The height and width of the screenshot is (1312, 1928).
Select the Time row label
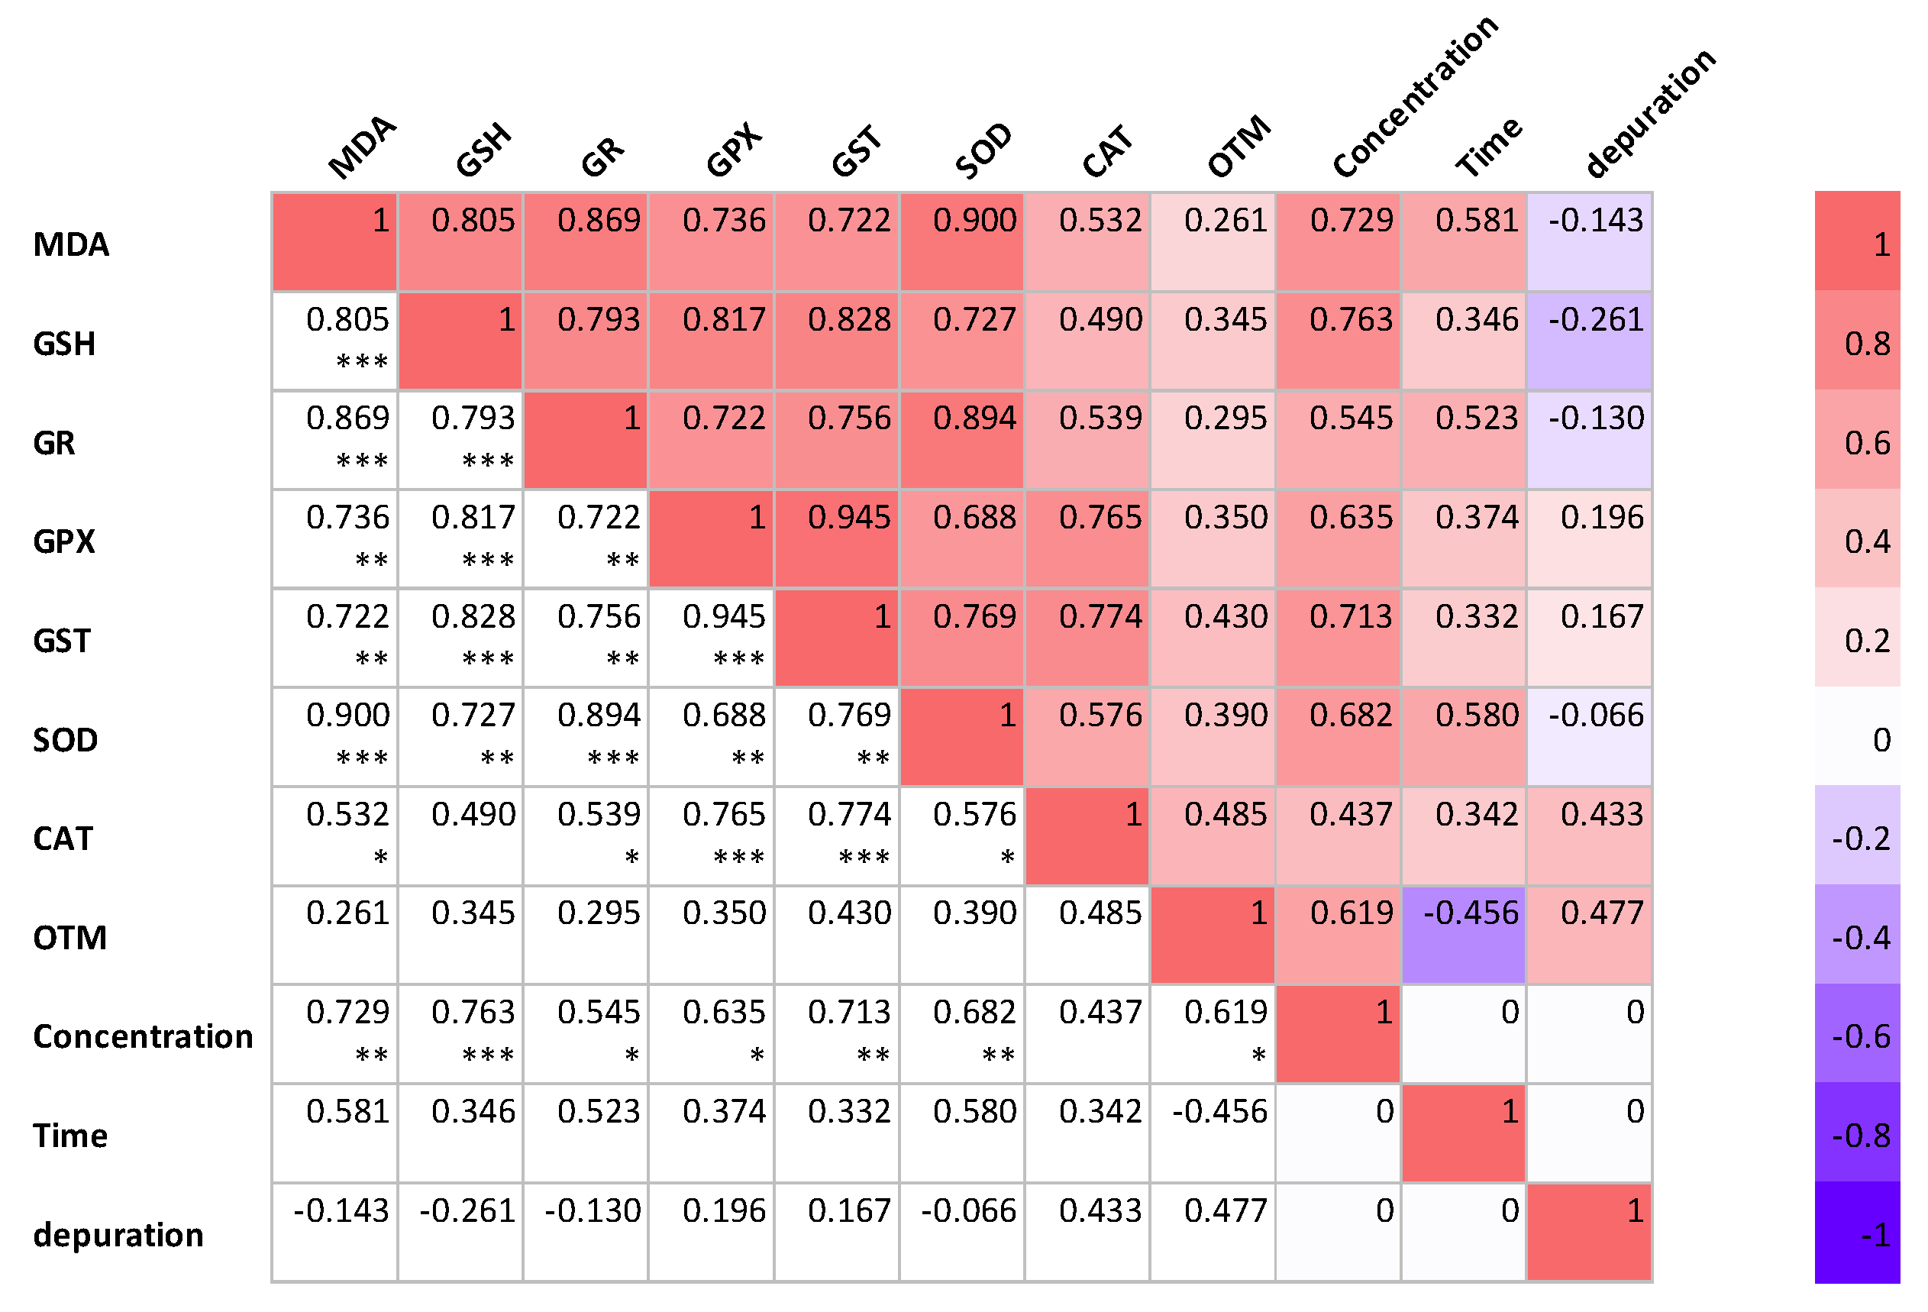tap(70, 1136)
